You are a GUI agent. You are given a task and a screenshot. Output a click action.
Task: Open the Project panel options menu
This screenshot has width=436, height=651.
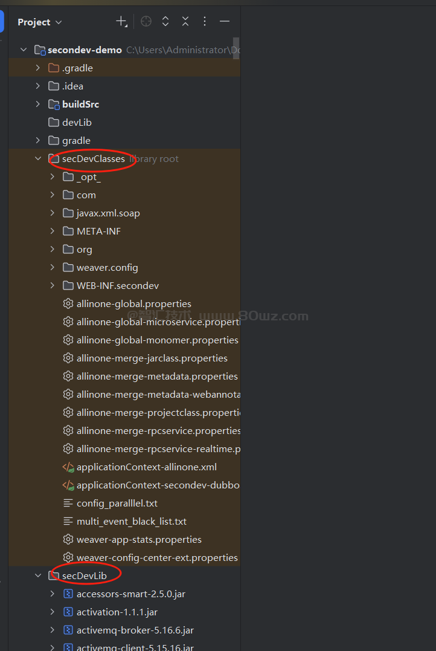[205, 22]
